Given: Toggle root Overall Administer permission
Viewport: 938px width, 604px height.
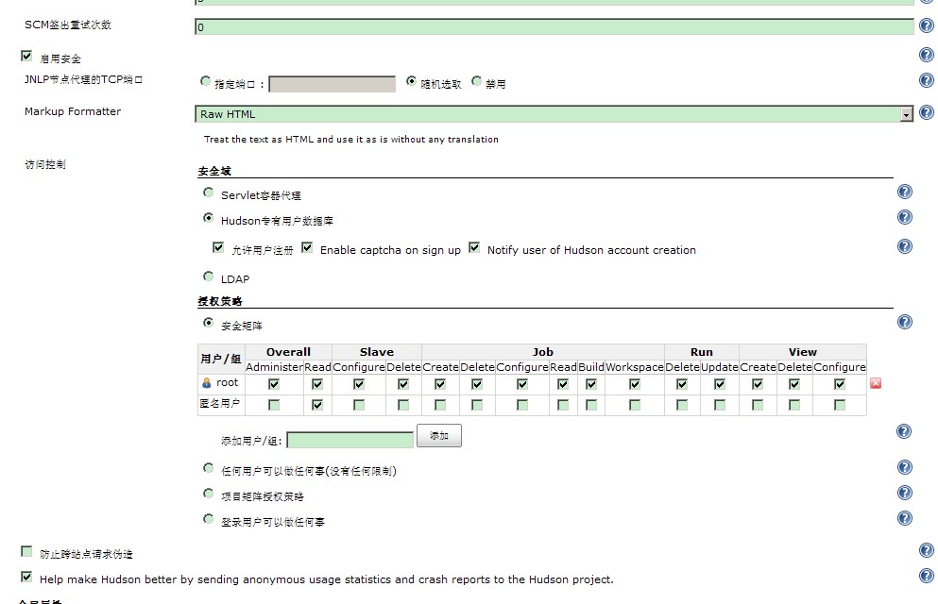Looking at the screenshot, I should point(274,384).
